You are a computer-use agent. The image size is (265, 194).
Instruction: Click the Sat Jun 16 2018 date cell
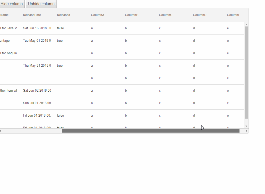pyautogui.click(x=37, y=28)
